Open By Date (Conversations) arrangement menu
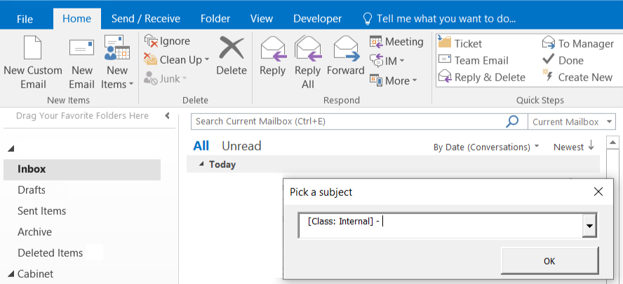This screenshot has height=284, width=623. tap(486, 147)
